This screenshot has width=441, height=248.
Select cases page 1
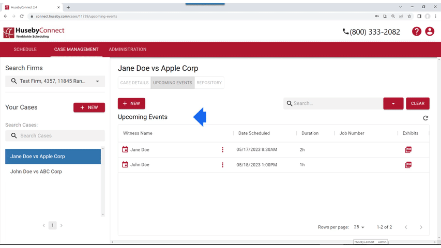[52, 225]
